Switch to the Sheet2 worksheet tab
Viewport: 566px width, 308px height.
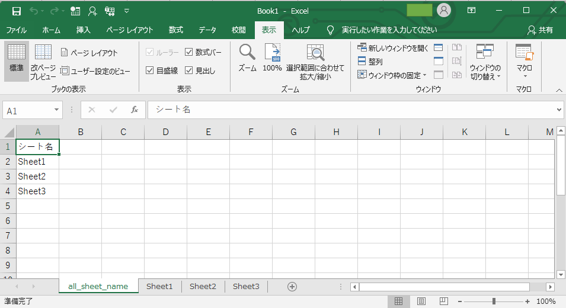(203, 287)
